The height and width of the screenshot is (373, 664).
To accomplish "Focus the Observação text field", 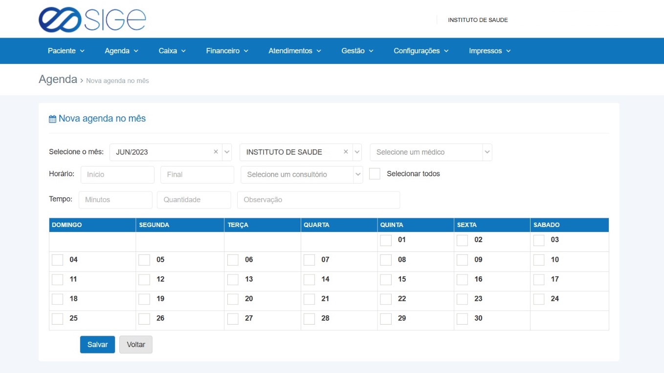I will point(318,200).
